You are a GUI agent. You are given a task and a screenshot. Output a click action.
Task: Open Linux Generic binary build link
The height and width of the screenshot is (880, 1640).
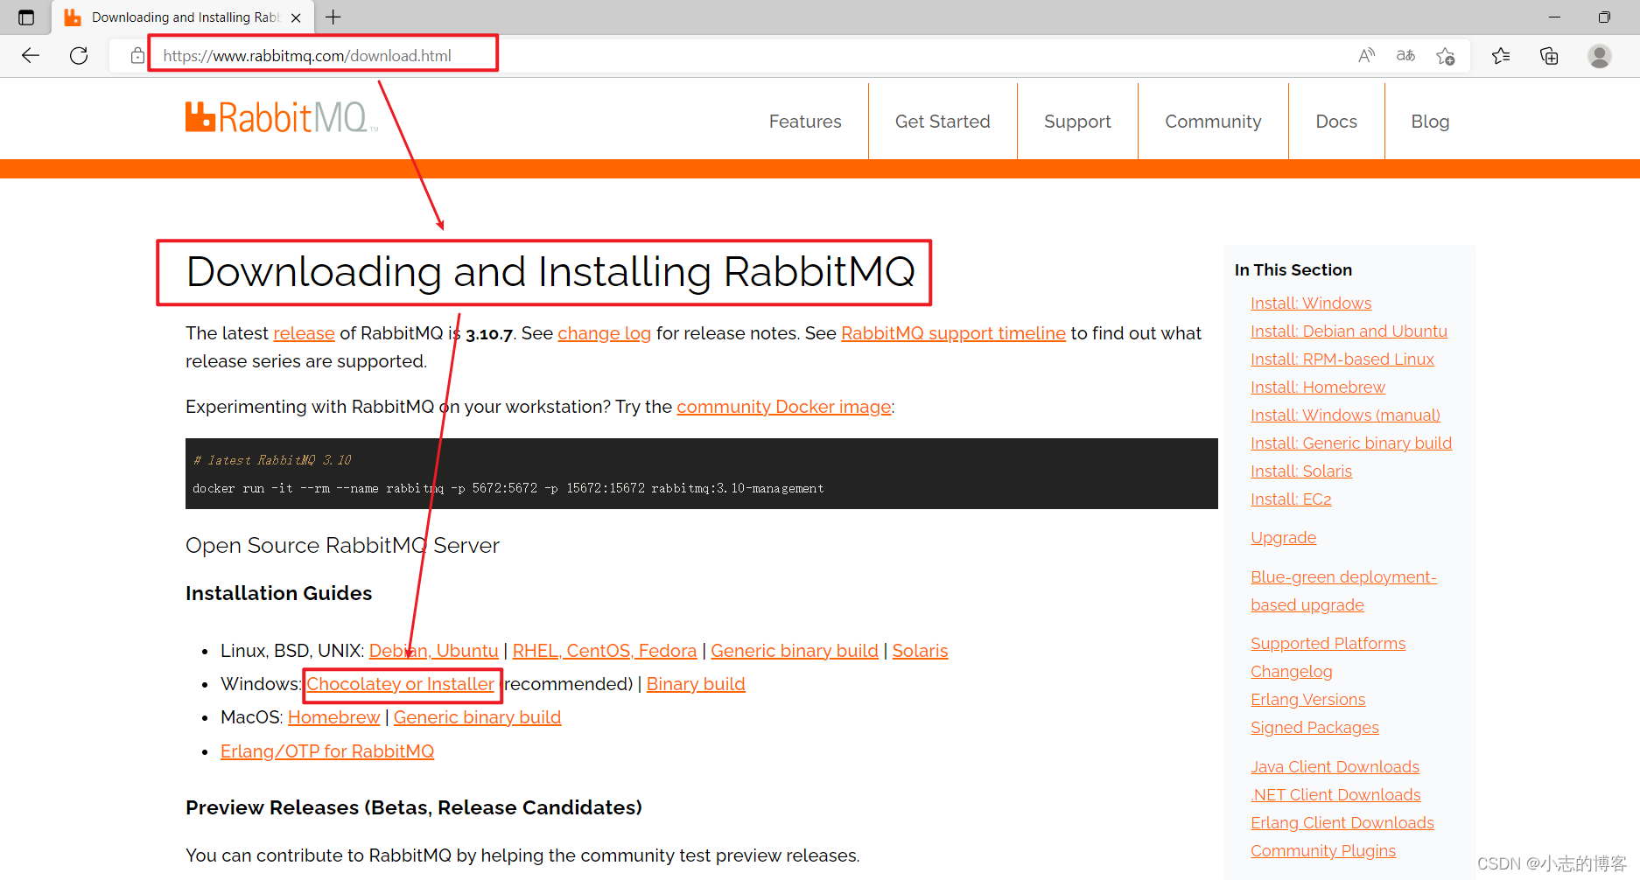click(795, 651)
